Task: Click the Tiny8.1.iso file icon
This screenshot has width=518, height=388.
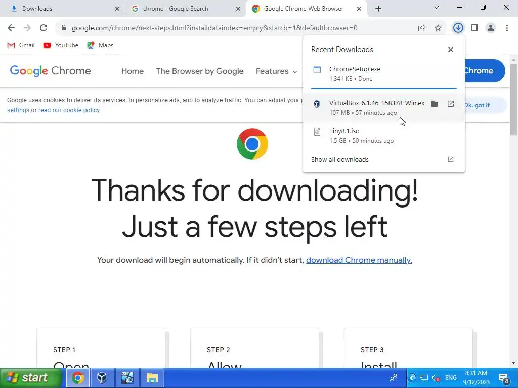Action: pos(317,132)
